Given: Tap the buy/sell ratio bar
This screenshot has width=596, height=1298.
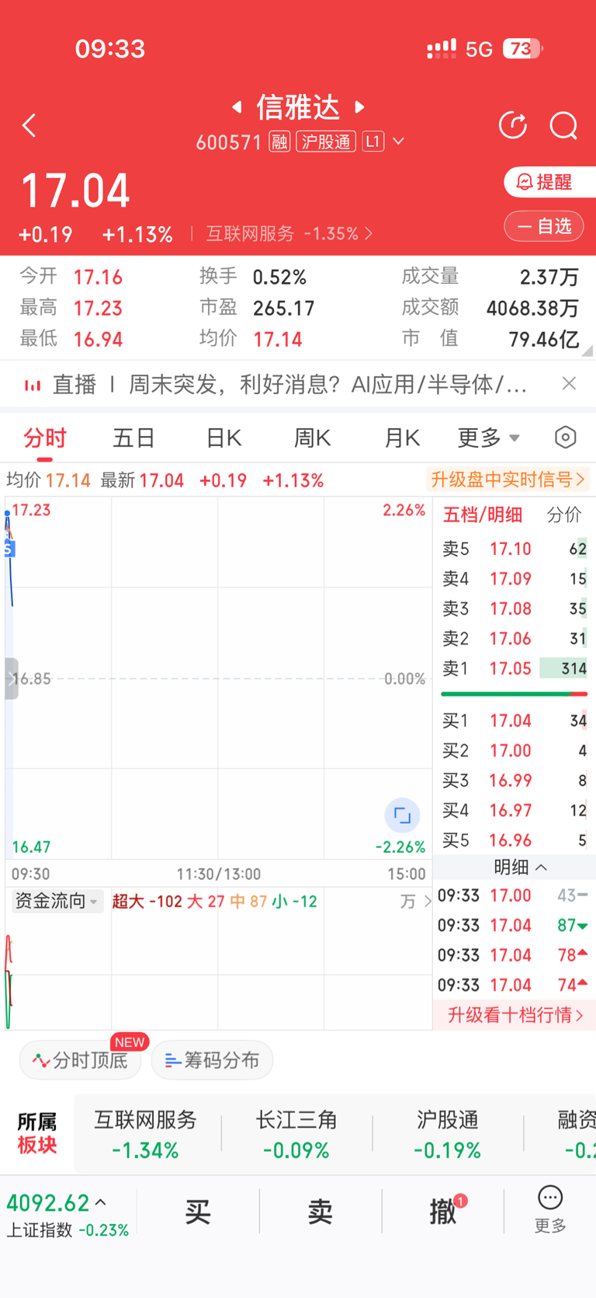Looking at the screenshot, I should tap(514, 694).
